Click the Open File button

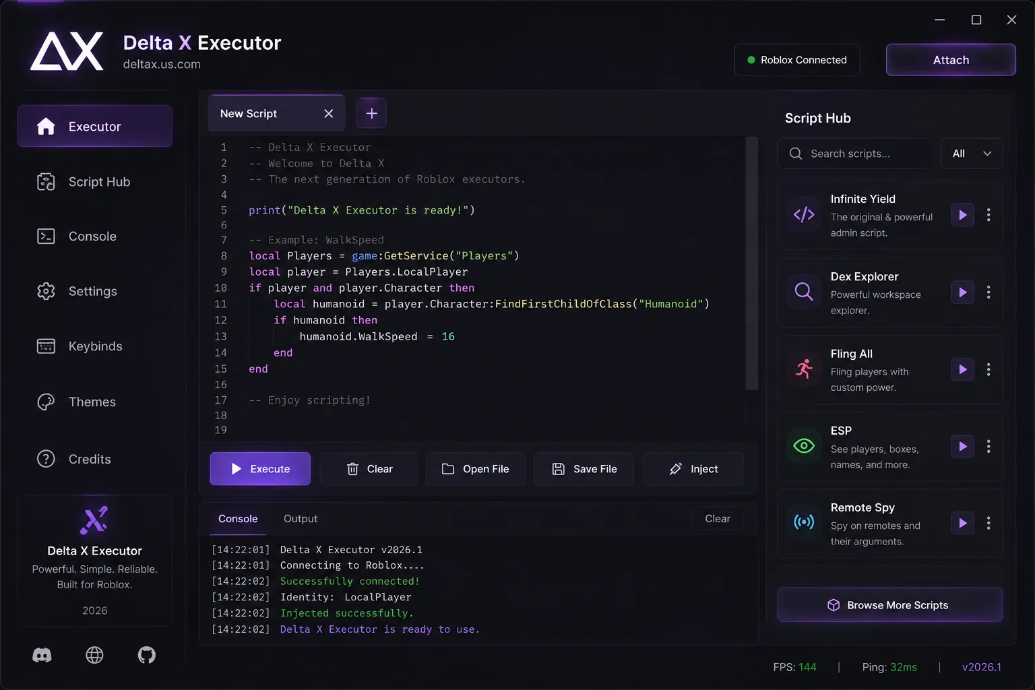click(x=476, y=469)
